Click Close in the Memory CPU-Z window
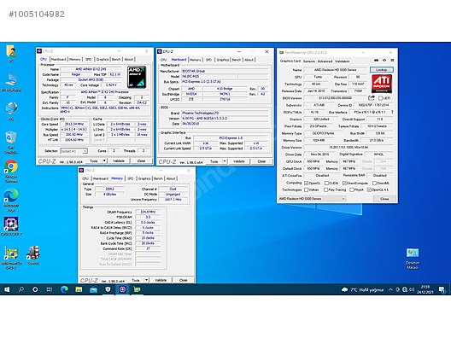Viewport: 451px width, 338px height. [183, 280]
